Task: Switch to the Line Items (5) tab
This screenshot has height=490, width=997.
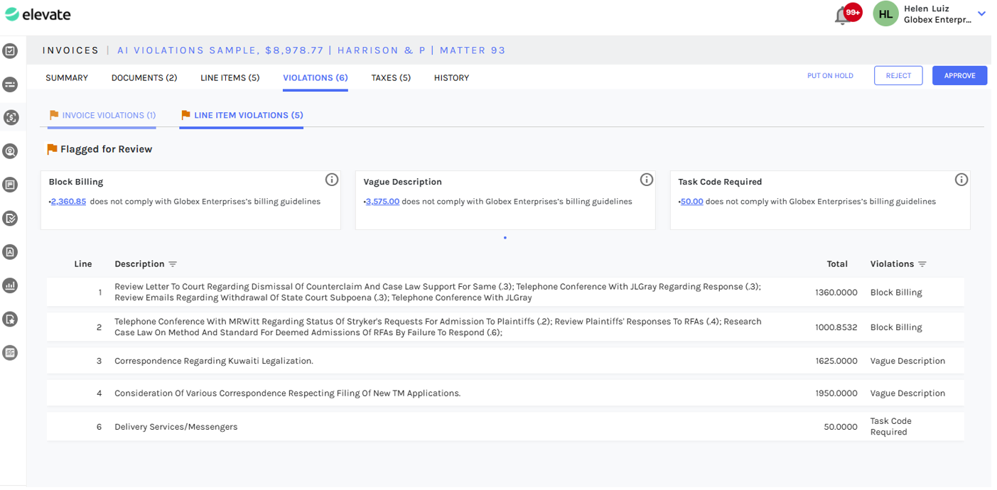Action: pyautogui.click(x=230, y=78)
